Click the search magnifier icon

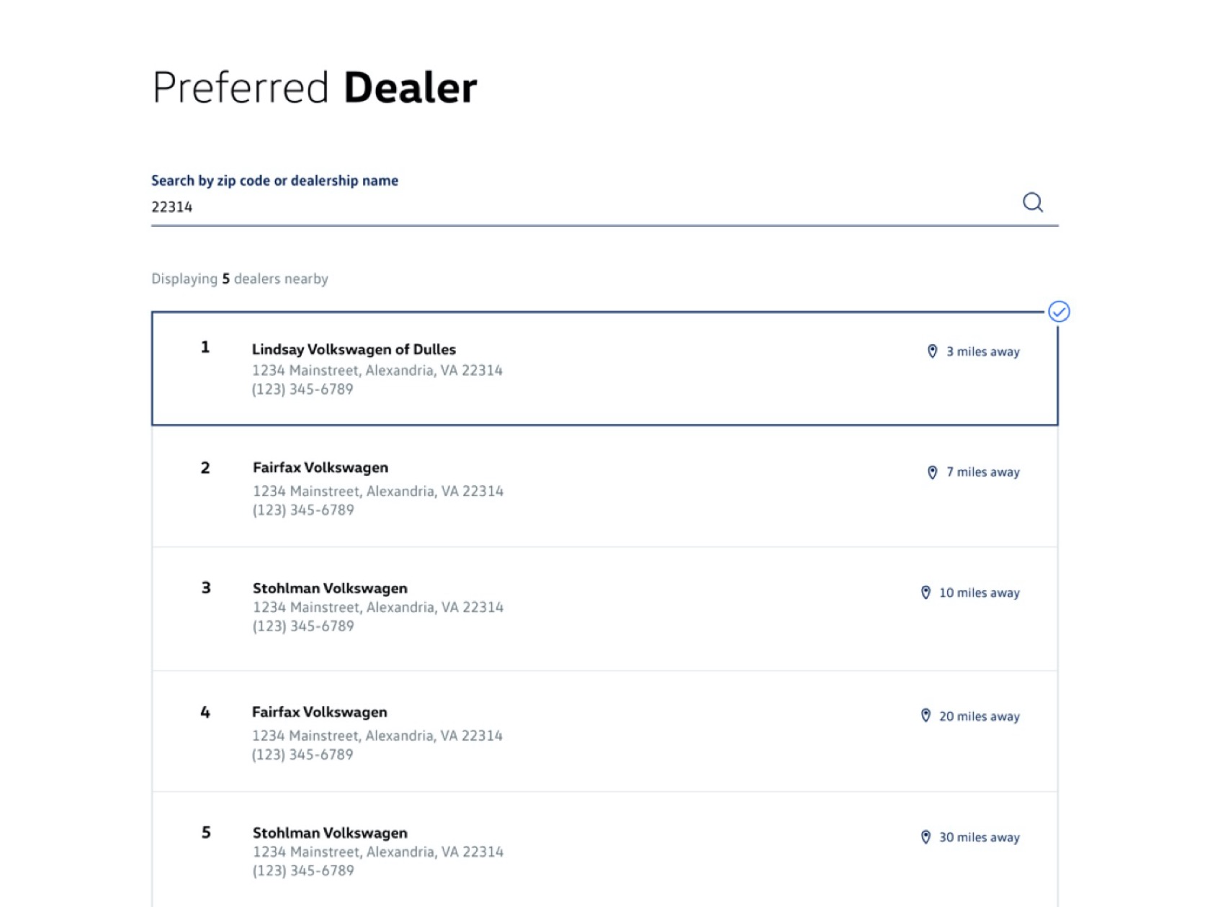click(x=1032, y=202)
